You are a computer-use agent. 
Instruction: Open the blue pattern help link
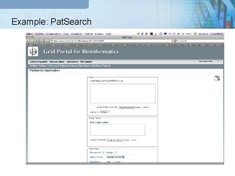(105, 123)
